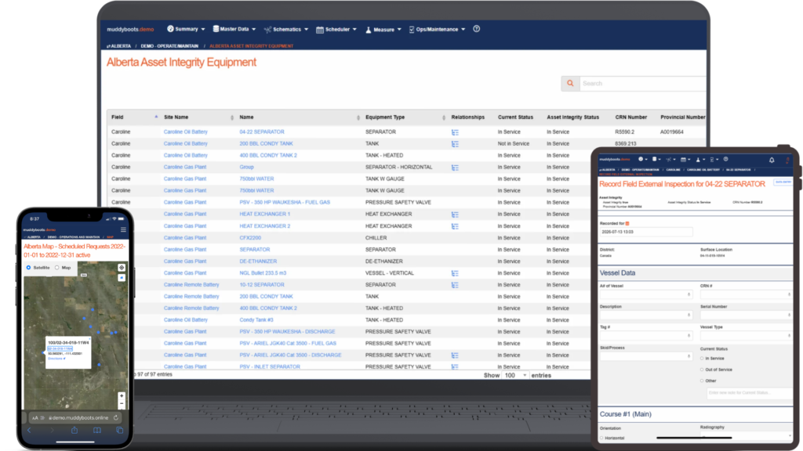Open the Schematics menu
Viewport: 803px width, 451px height.
point(286,29)
